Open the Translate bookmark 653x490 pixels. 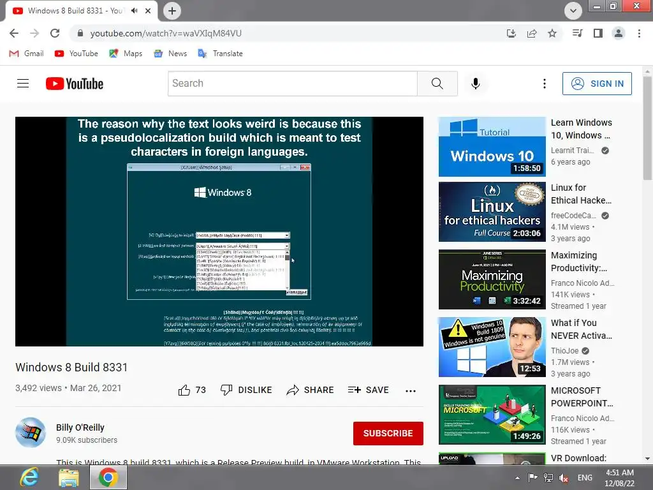pyautogui.click(x=220, y=54)
